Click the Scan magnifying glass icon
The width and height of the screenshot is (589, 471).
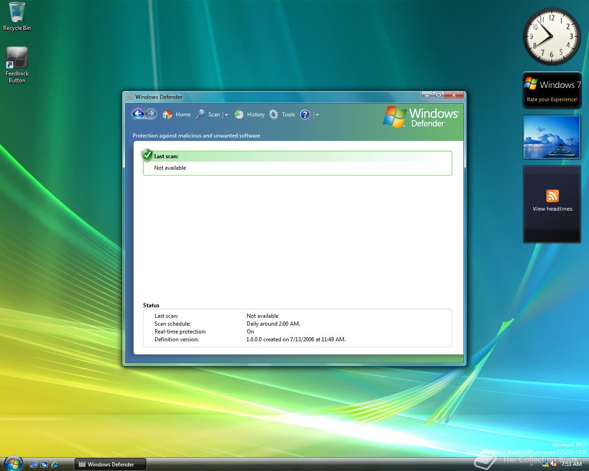tap(200, 115)
